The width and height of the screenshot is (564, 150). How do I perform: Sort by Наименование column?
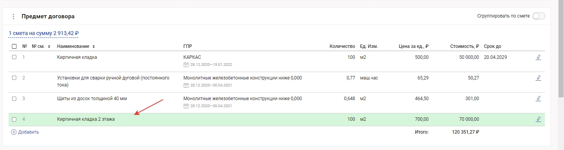tap(76, 46)
